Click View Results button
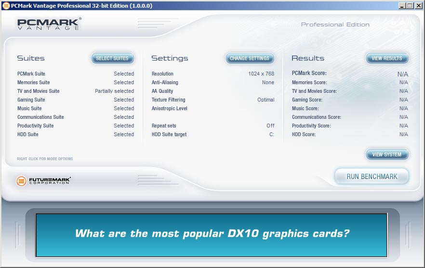 387,58
